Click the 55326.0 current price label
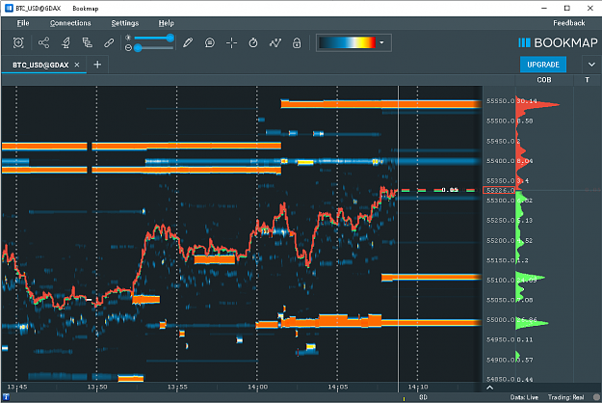Viewport: 602px width, 403px height. click(499, 190)
